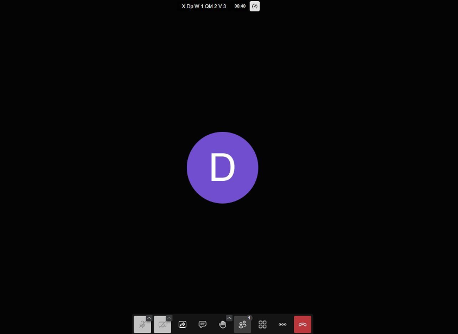The height and width of the screenshot is (334, 458).
Task: Open audio settings arrow above microphone
Action: tap(149, 318)
